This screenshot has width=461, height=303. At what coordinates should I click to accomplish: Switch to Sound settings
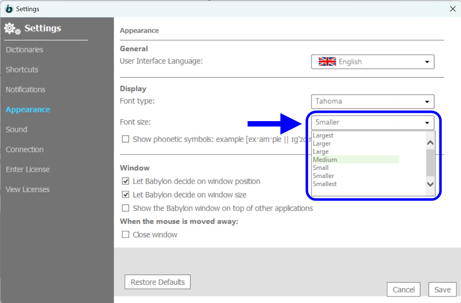pyautogui.click(x=17, y=129)
